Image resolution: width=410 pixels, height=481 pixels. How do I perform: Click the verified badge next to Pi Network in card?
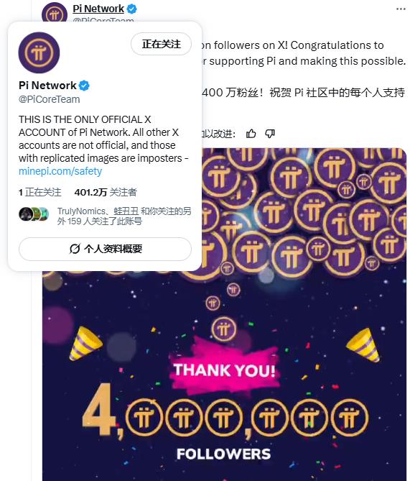84,86
